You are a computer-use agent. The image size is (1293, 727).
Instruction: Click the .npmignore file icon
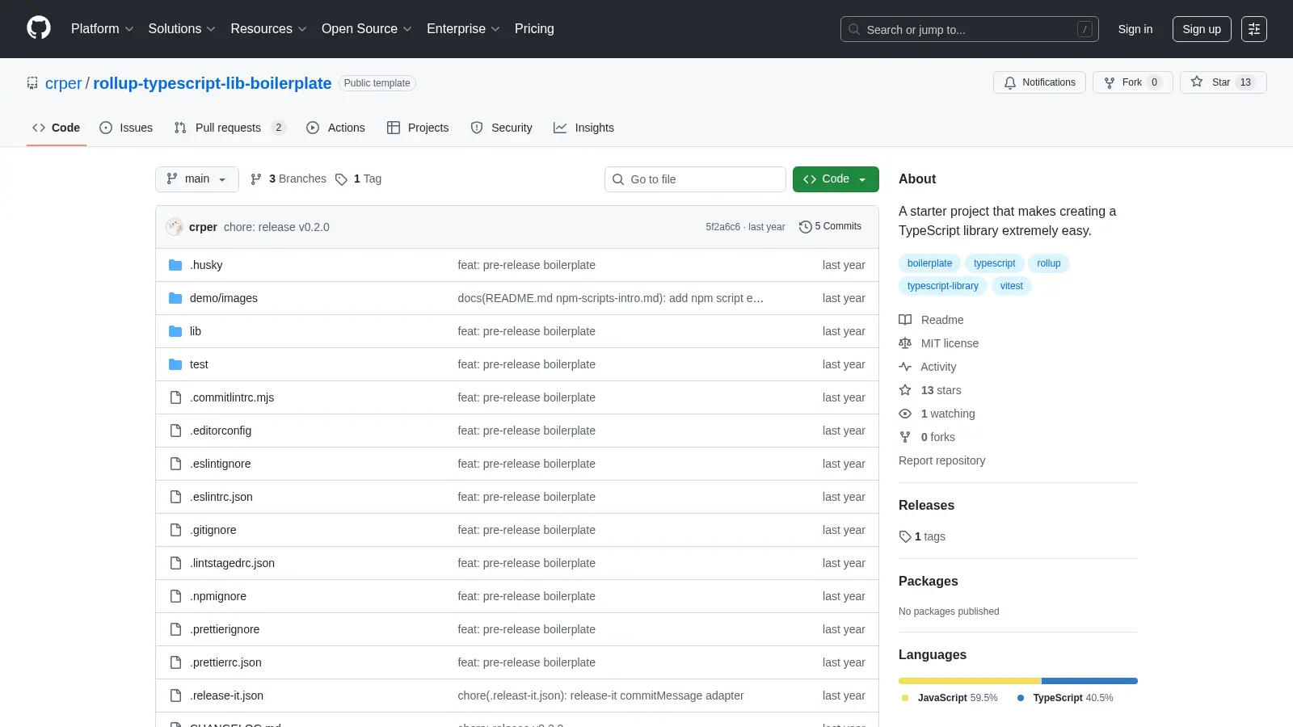175,596
